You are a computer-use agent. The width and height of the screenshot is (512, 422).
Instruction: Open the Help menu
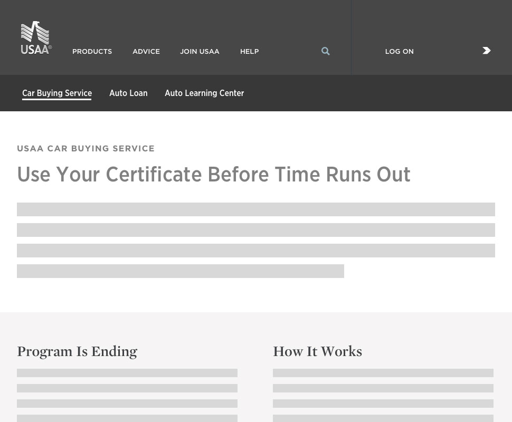[x=249, y=52]
